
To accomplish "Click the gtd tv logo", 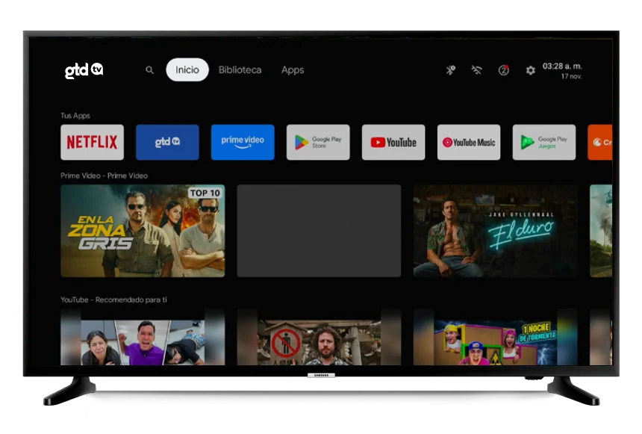I will click(x=84, y=70).
